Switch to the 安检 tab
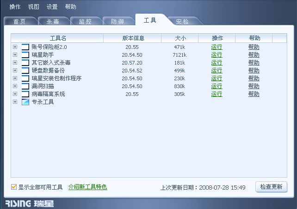Screen dimensions: 297x209 click(182, 21)
